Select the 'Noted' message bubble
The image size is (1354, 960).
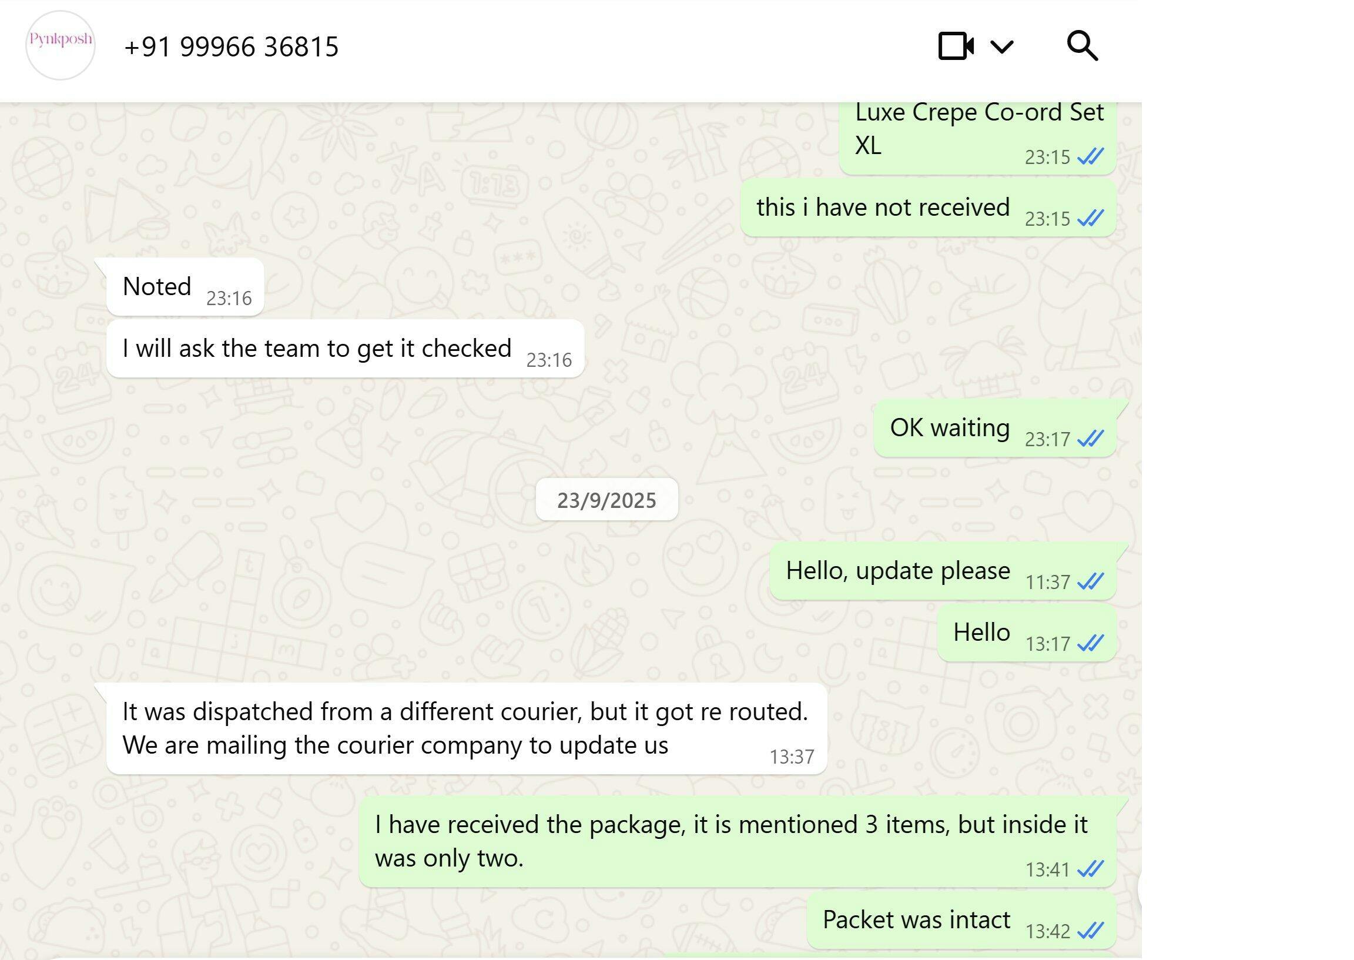click(x=185, y=287)
